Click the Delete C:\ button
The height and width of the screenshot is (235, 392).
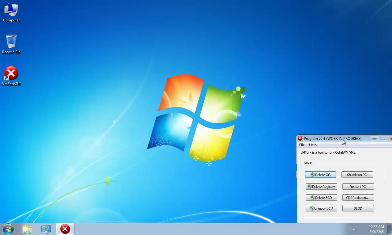tap(320, 175)
